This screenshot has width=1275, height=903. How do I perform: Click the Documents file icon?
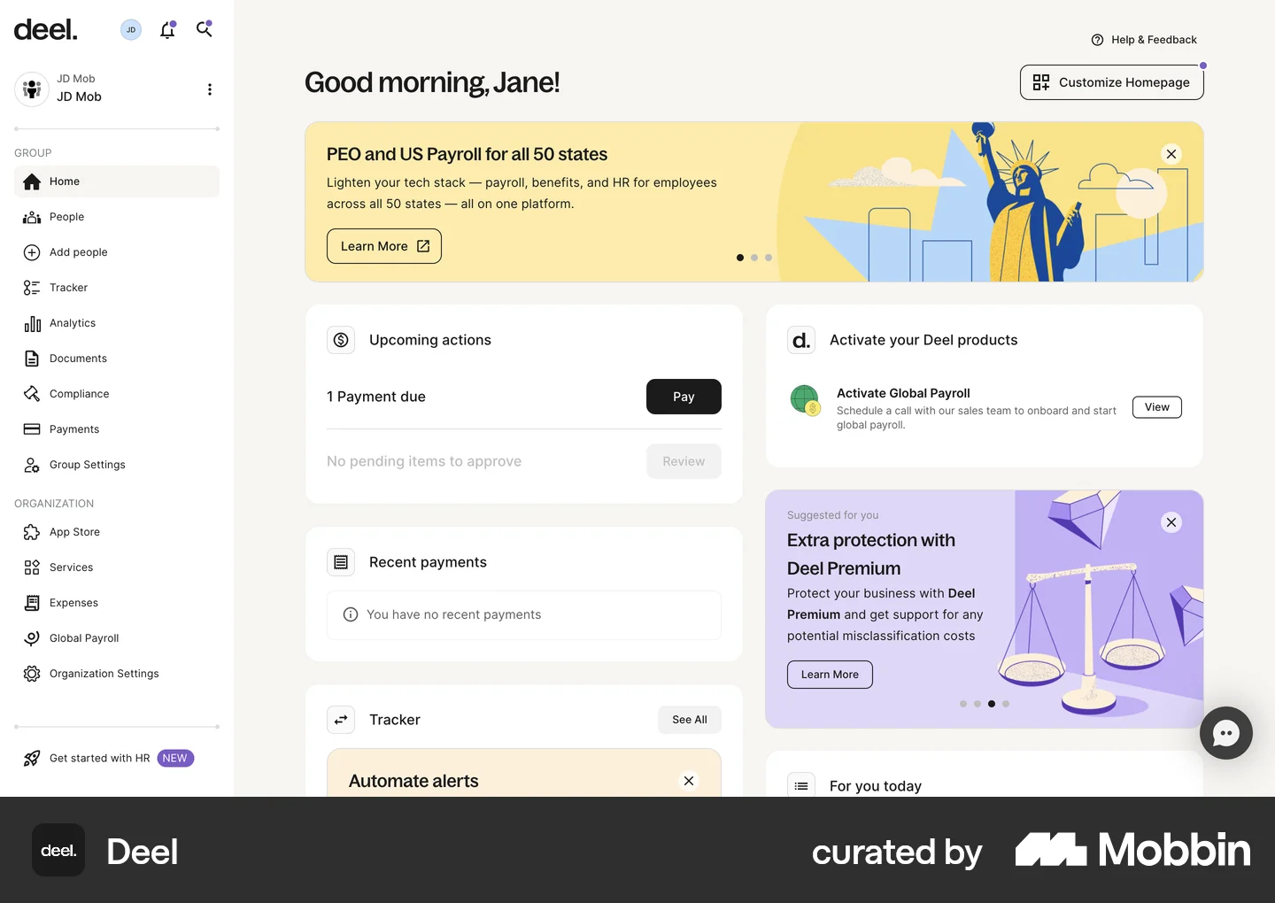(32, 359)
